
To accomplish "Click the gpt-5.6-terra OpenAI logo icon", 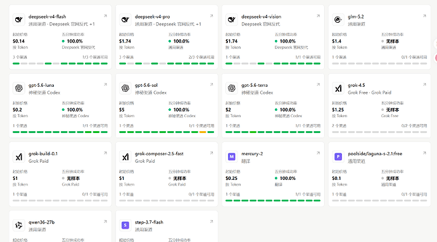I will [x=232, y=89].
